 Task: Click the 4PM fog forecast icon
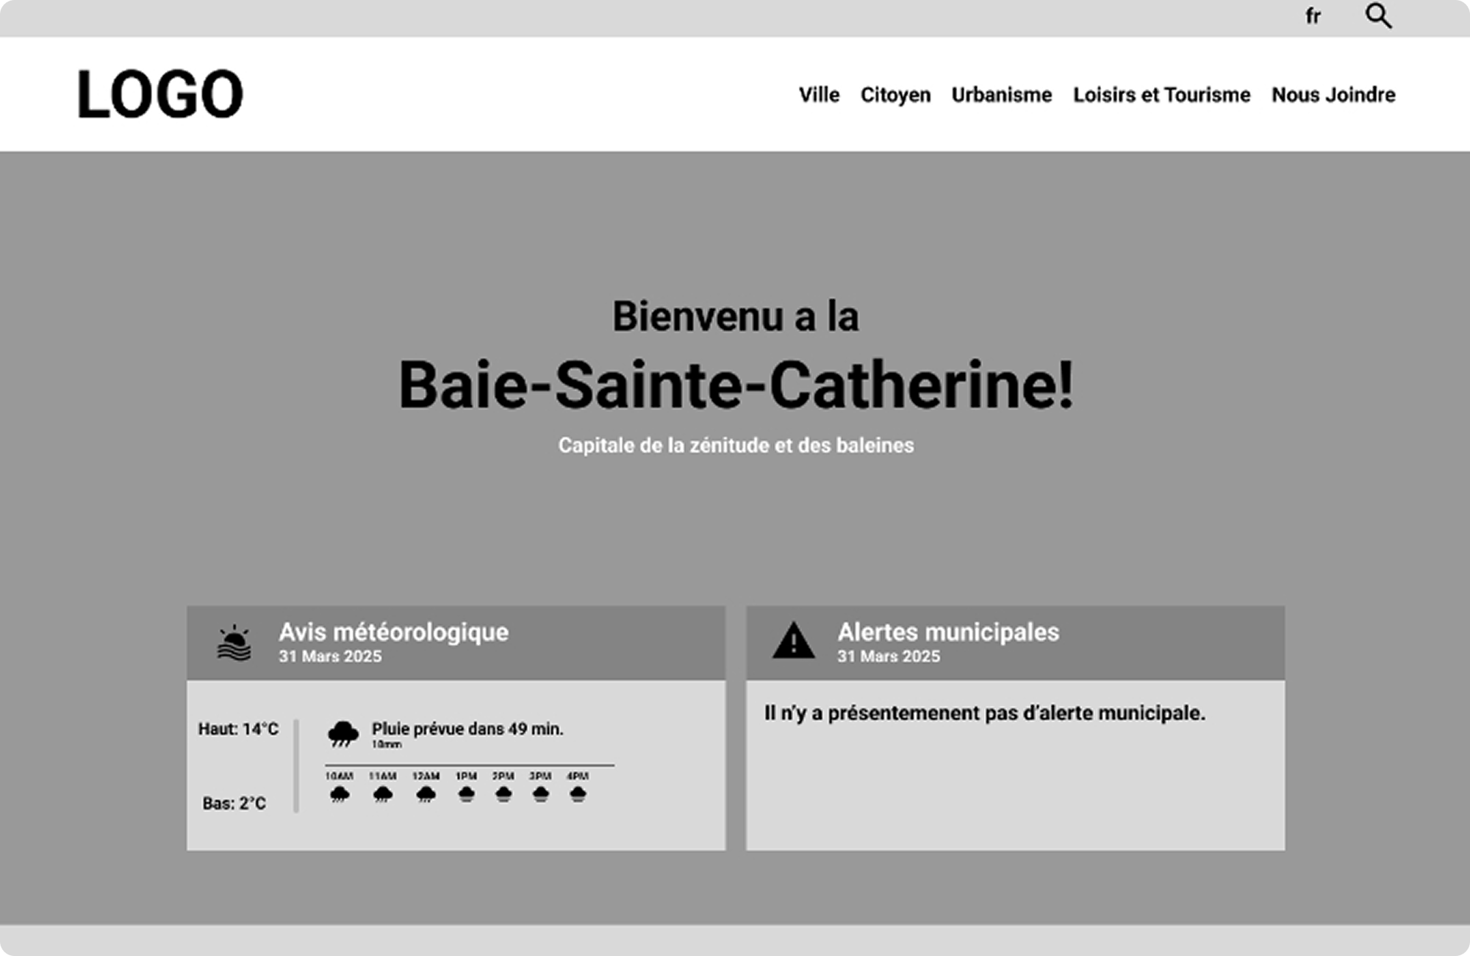tap(578, 794)
